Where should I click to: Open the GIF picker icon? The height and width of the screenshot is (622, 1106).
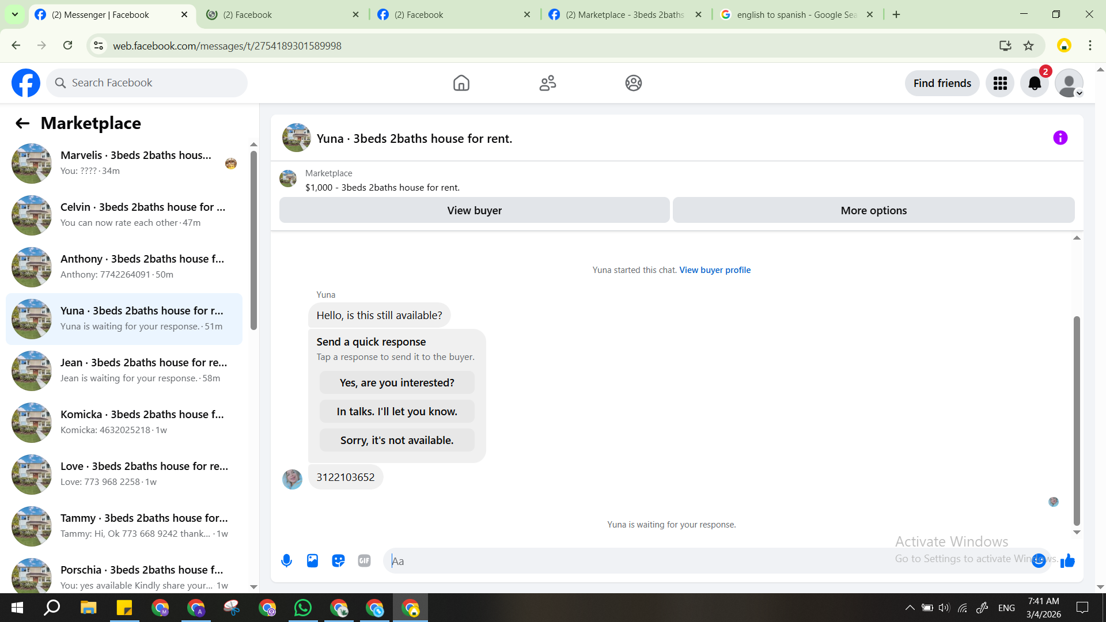[x=364, y=560]
